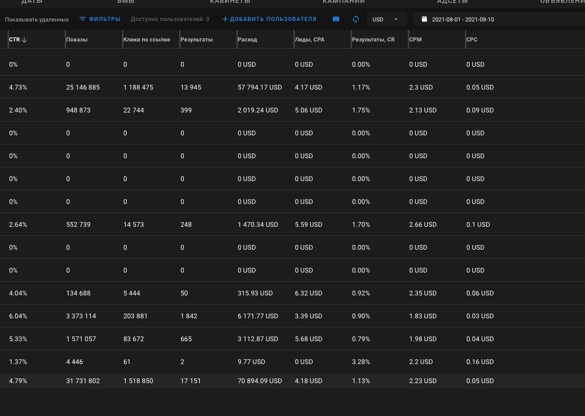Click ДОБАВИТЬ ПОЛЬЗОВАТЕЛЯ to add a user
585x416 pixels.
point(269,19)
